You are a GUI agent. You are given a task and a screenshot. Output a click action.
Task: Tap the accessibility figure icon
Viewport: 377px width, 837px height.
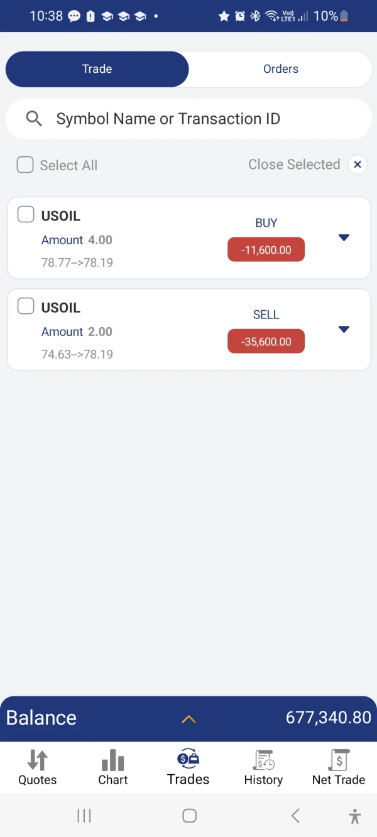[x=355, y=816]
